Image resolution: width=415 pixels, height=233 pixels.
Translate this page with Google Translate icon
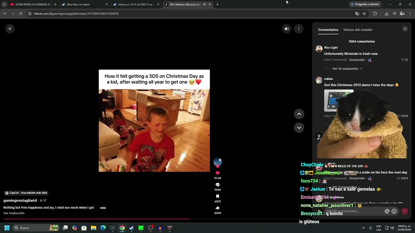click(x=357, y=14)
